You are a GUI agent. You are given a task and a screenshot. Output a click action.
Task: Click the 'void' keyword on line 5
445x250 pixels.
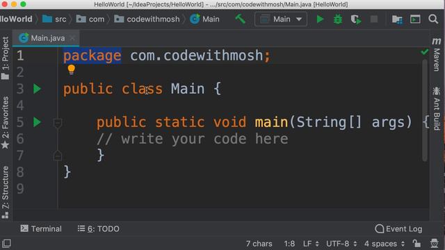tap(229, 122)
